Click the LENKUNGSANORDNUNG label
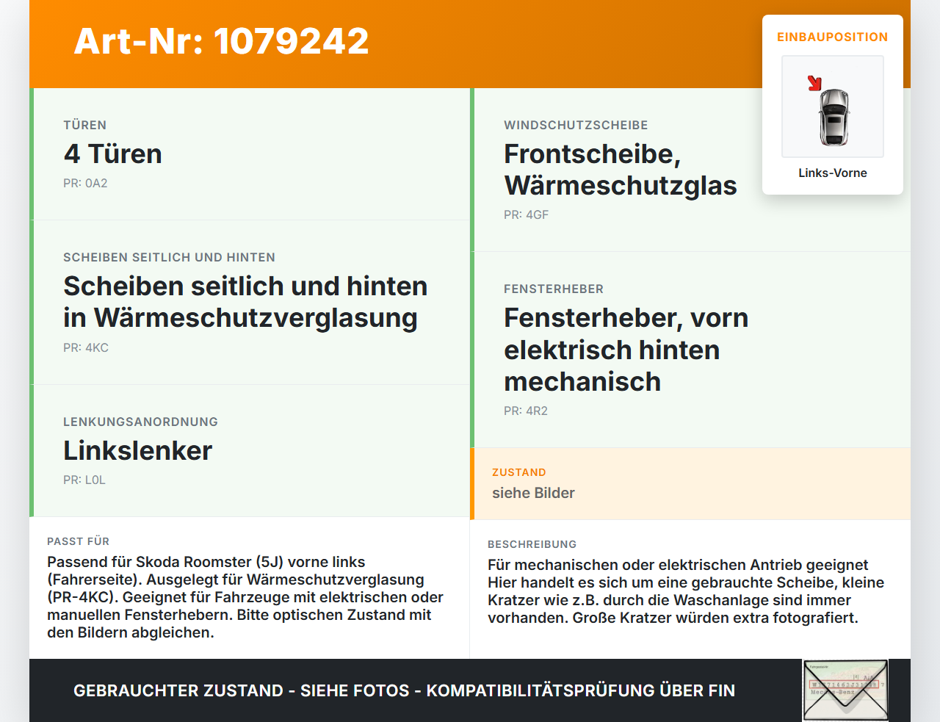940x722 pixels. [140, 422]
